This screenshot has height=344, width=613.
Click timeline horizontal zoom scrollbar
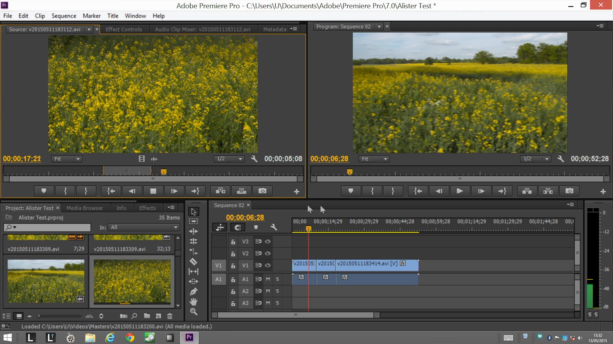(x=296, y=315)
